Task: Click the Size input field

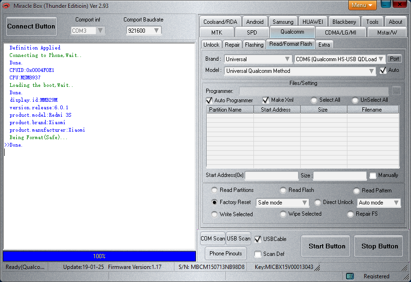Action: click(x=340, y=176)
